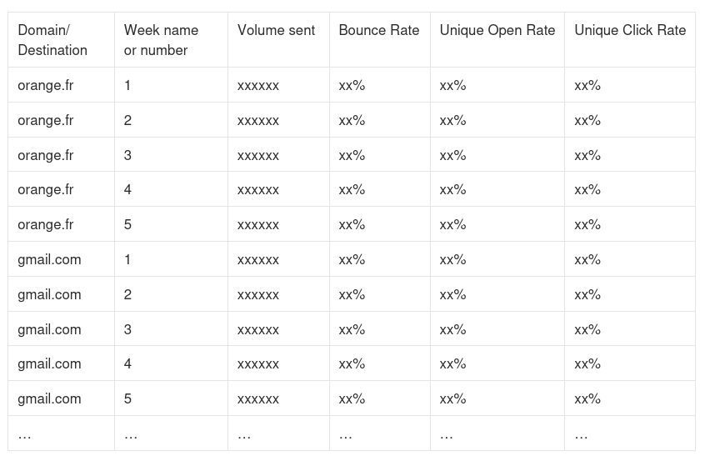The width and height of the screenshot is (705, 461).
Task: Select the orange.fr cell for week 5
Action: coord(46,224)
